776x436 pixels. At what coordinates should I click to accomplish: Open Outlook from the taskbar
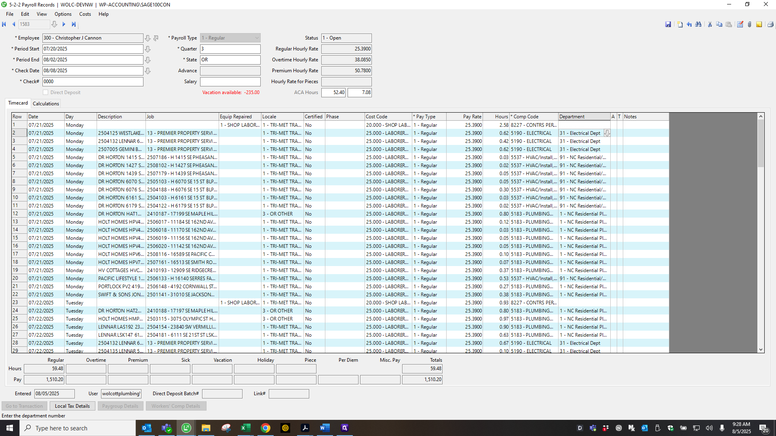[x=147, y=428]
